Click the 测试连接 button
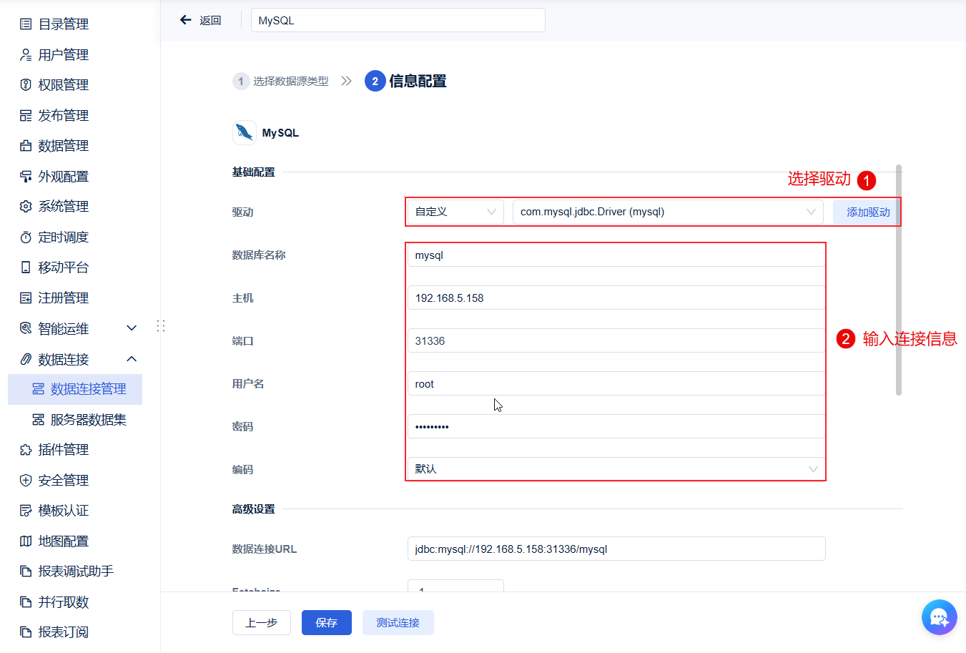 [398, 623]
